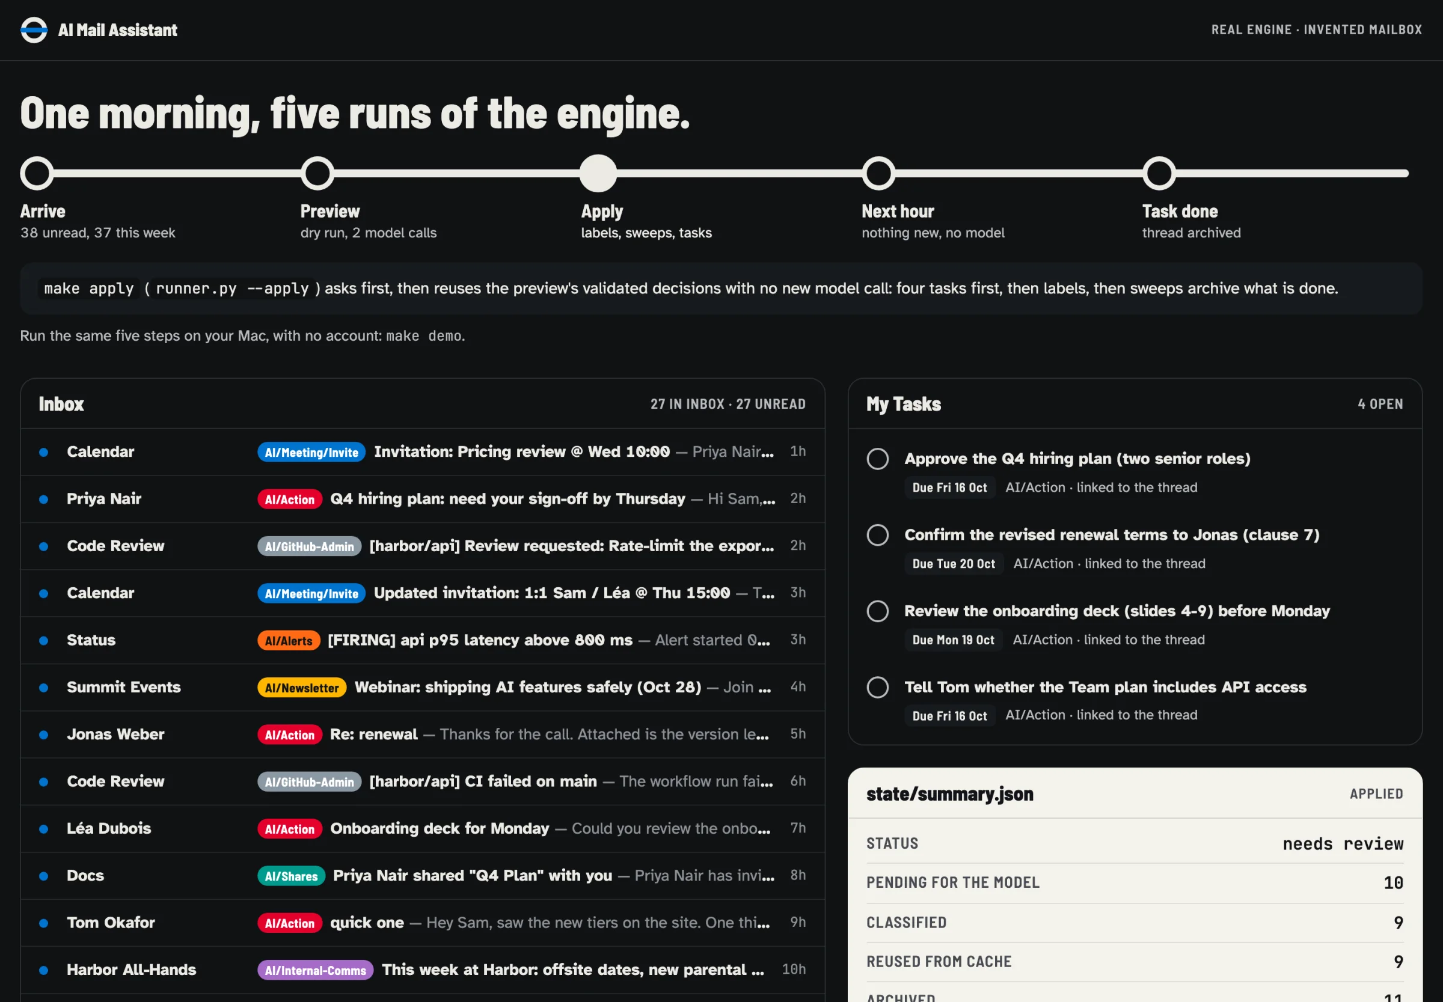Select the Preview step marker on timeline
This screenshot has width=1443, height=1002.
click(317, 173)
